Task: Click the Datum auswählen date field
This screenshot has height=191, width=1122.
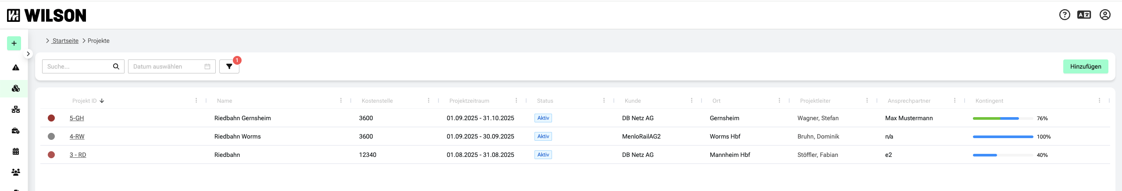Action: coord(167,66)
